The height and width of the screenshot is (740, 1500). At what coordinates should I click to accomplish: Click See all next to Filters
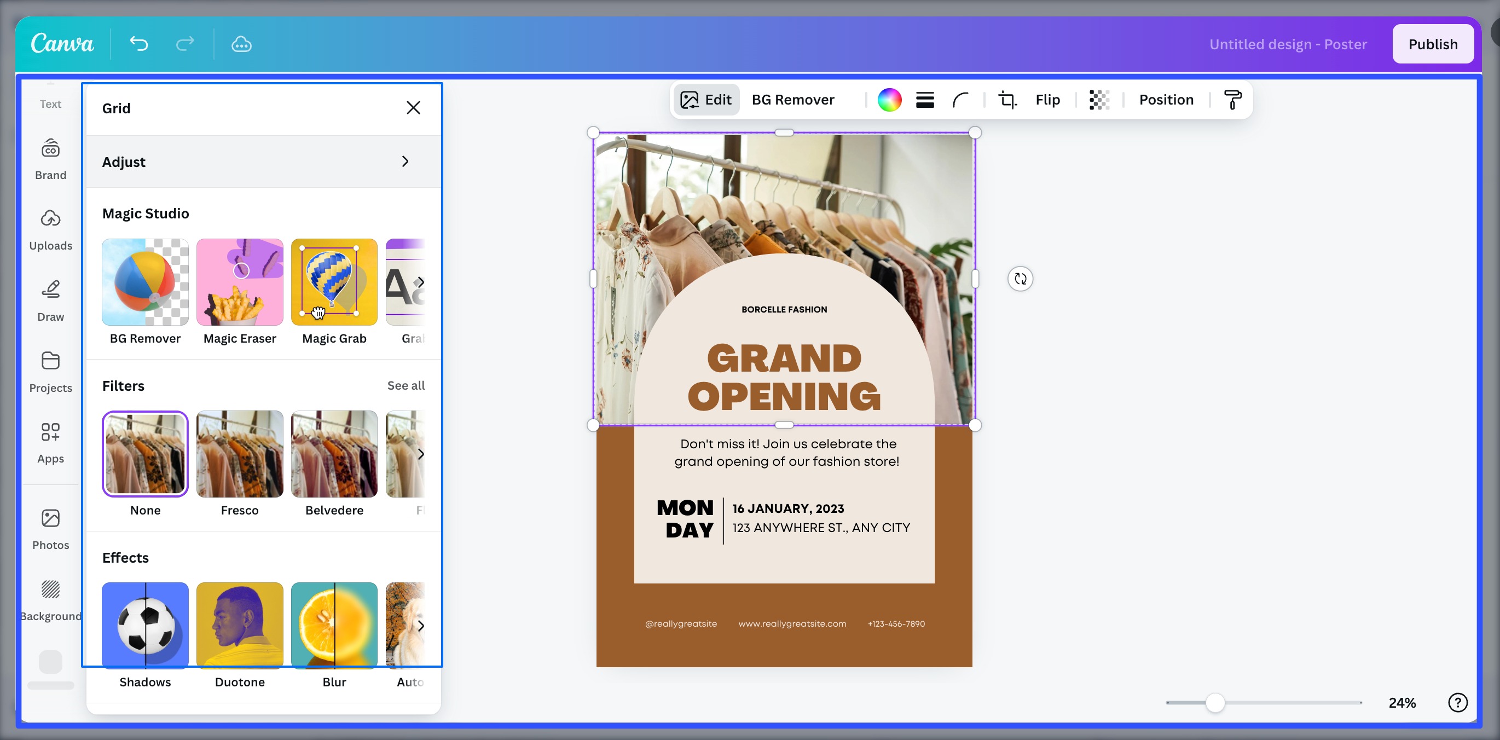click(406, 385)
